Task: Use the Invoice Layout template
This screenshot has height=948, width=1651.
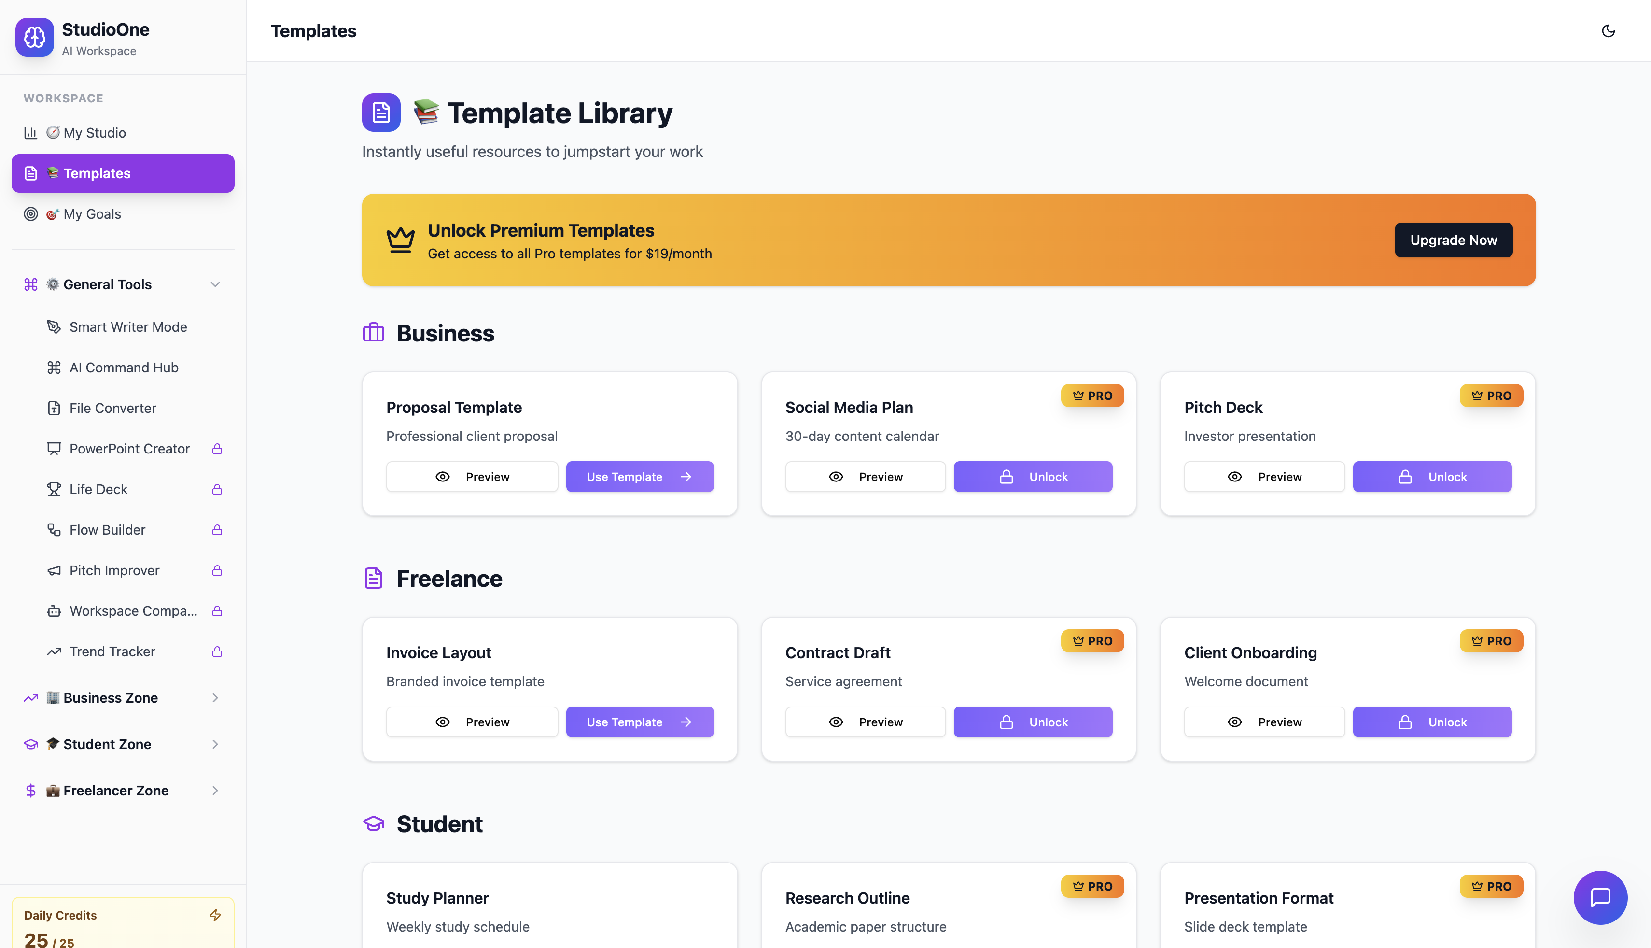Action: pyautogui.click(x=639, y=722)
